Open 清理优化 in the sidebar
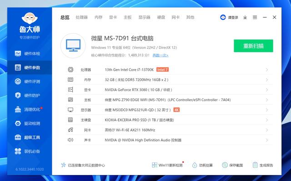Viewport: 291px width, 181px height. point(29,109)
